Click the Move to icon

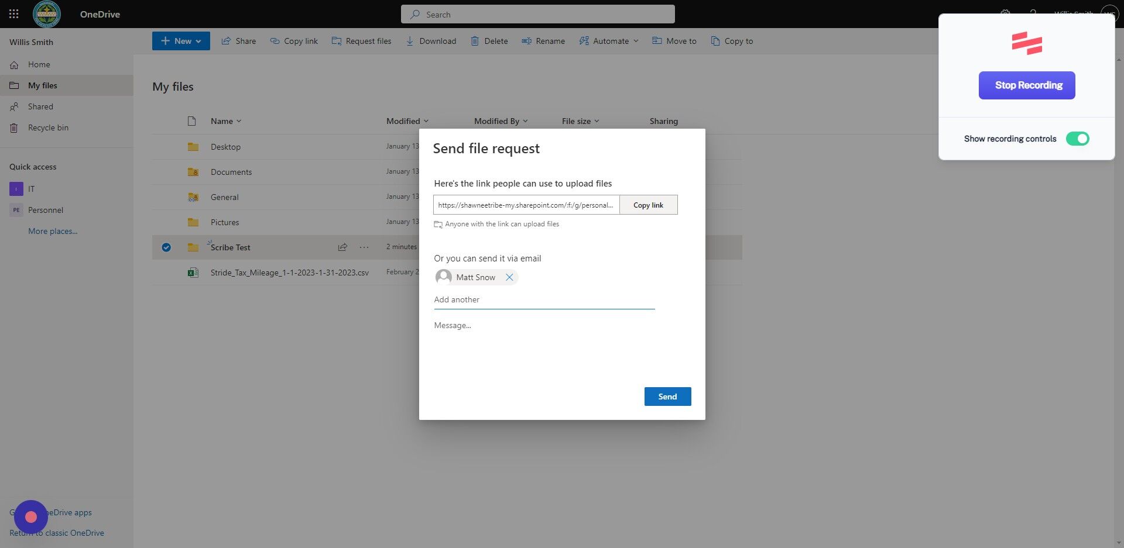pyautogui.click(x=656, y=41)
